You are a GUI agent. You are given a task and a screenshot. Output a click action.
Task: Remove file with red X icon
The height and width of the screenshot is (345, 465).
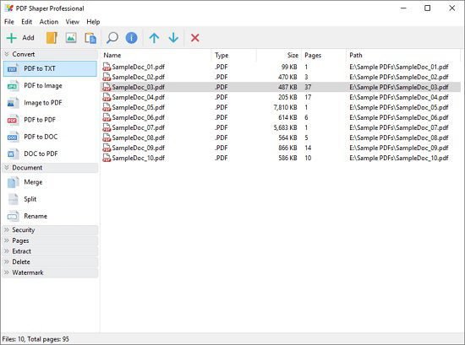pos(194,38)
